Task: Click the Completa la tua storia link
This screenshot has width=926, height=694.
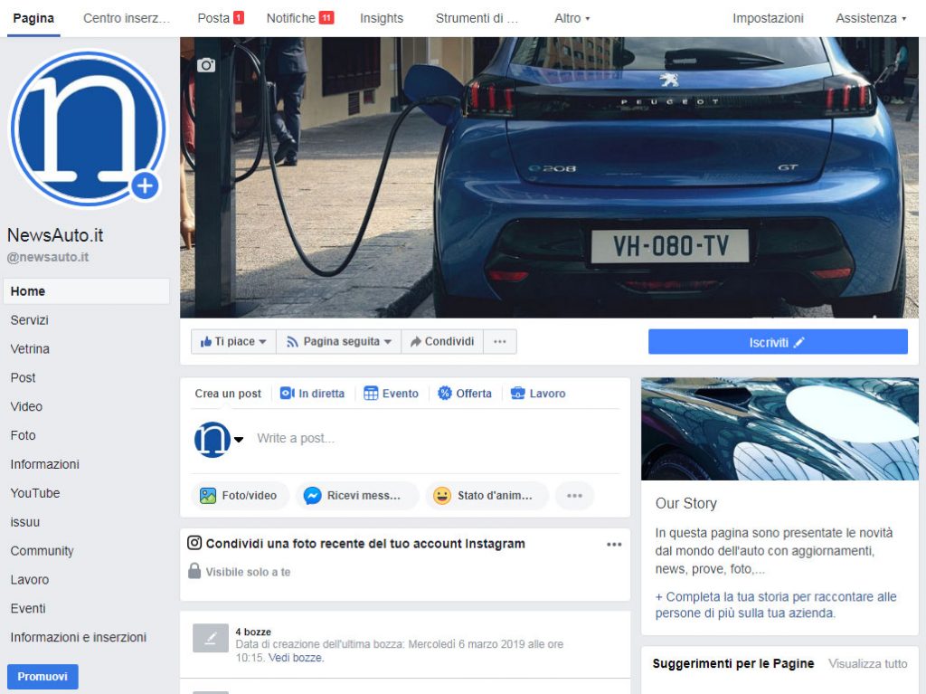Action: point(775,604)
